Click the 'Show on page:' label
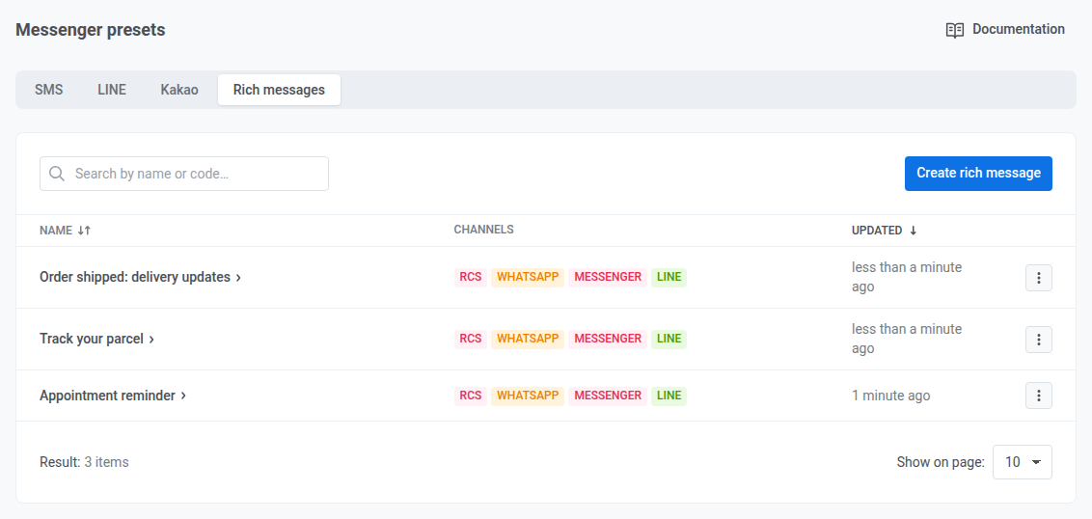The image size is (1092, 519). point(941,462)
